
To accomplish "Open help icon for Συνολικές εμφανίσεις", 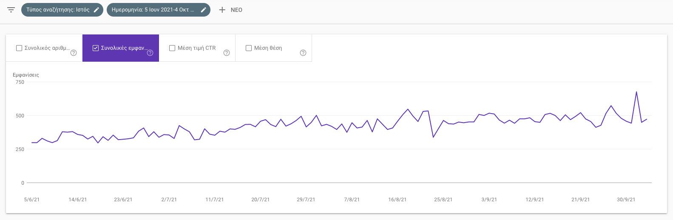I will coord(150,53).
